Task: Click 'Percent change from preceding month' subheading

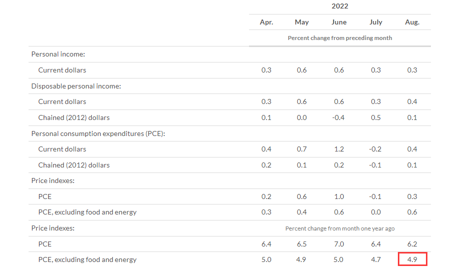Action: tap(340, 38)
